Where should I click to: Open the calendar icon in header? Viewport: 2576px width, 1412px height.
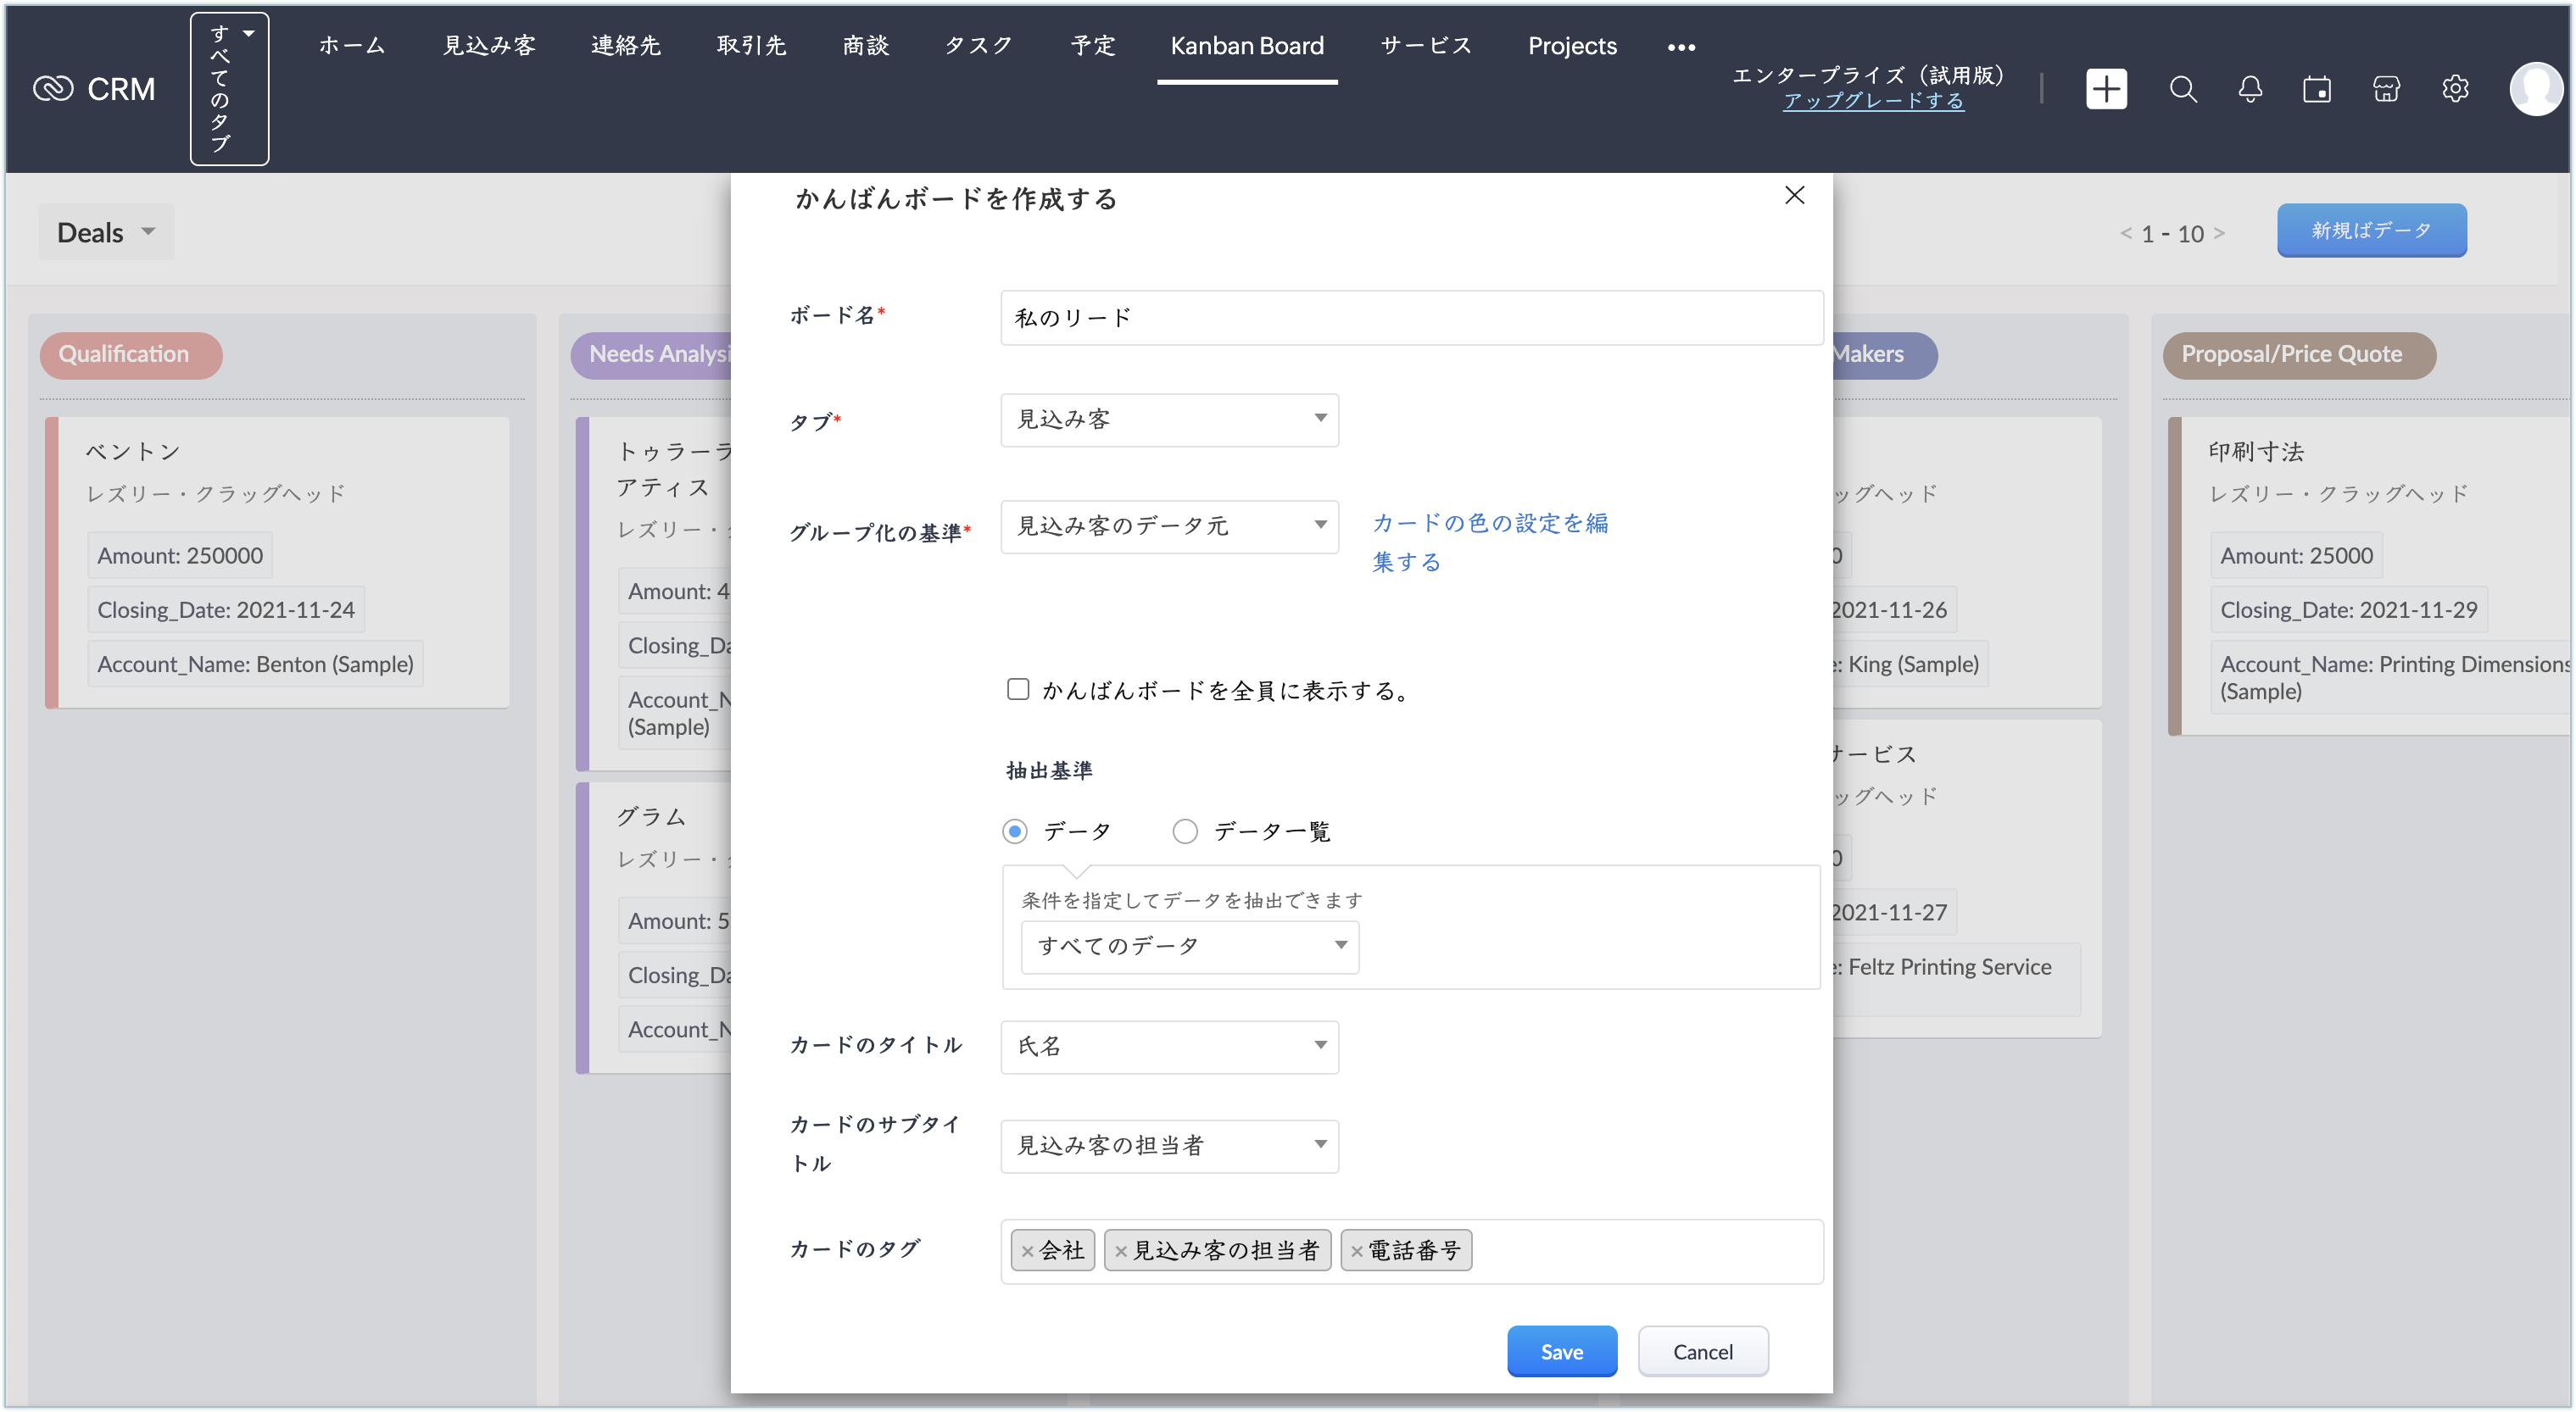tap(2317, 89)
